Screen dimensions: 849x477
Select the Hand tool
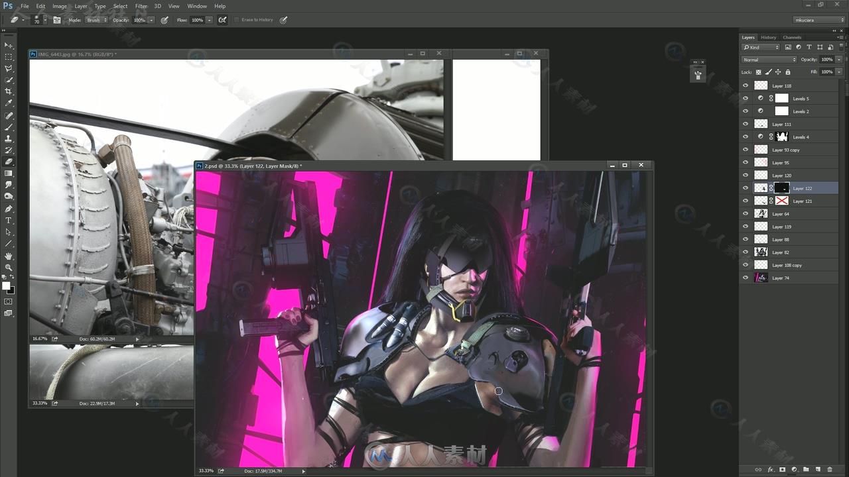(x=9, y=256)
